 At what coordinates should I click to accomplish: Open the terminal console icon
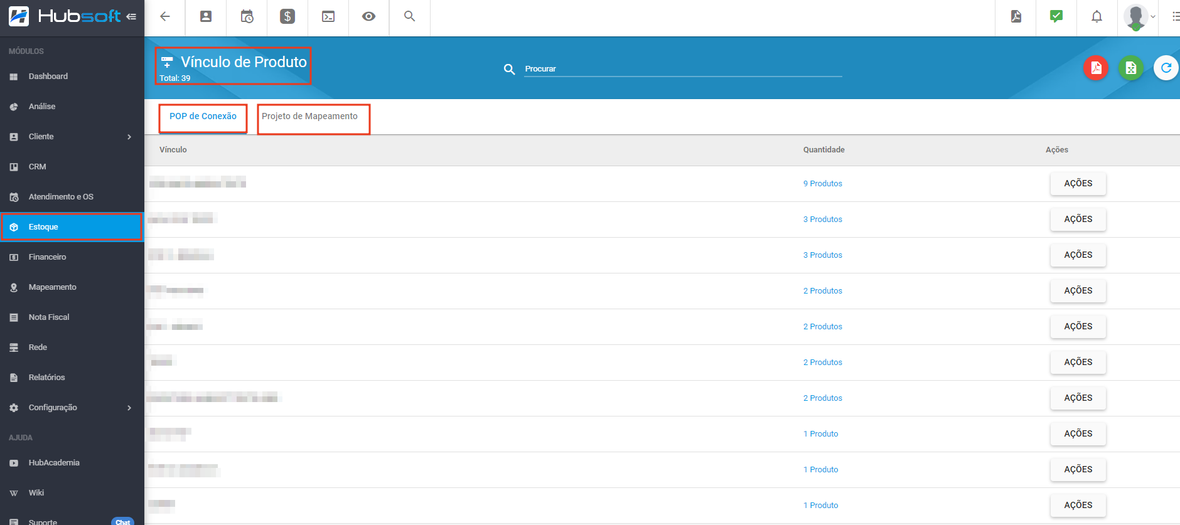point(328,17)
